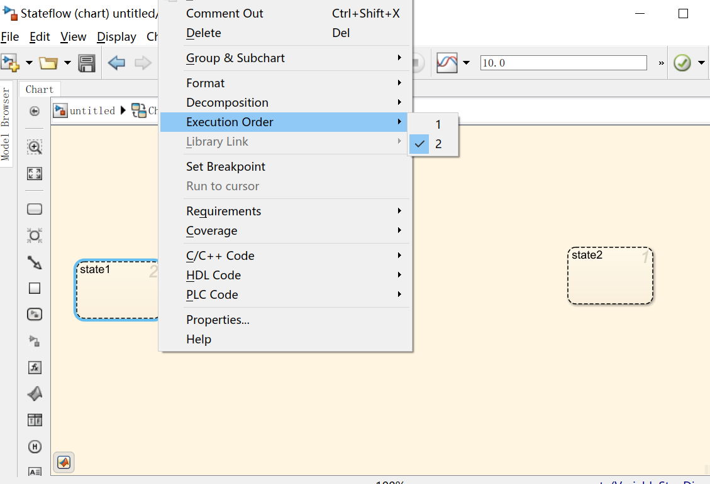Select the Junction tool in the palette
710x484 pixels.
point(35,235)
